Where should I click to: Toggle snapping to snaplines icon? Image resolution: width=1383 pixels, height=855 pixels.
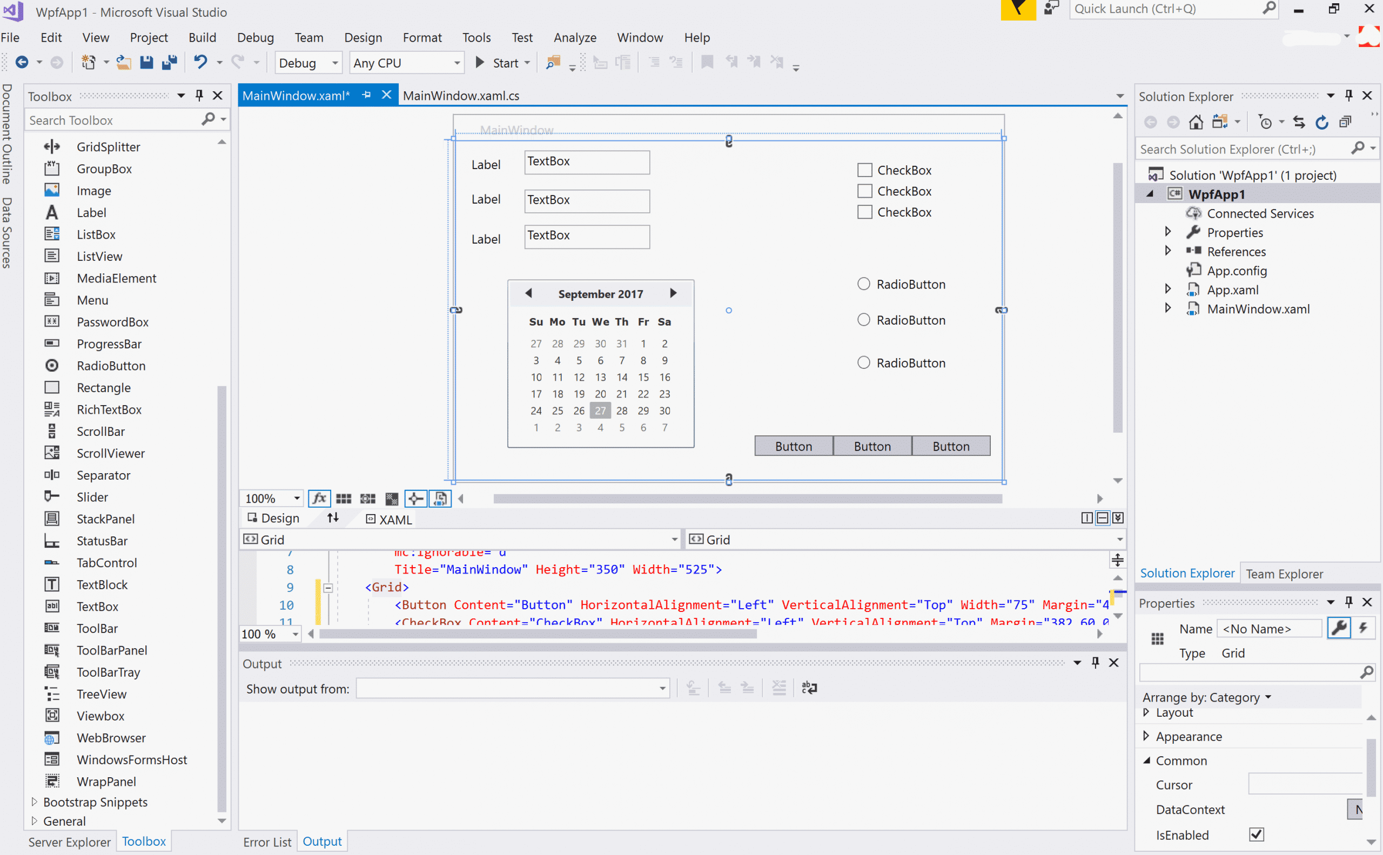[416, 498]
